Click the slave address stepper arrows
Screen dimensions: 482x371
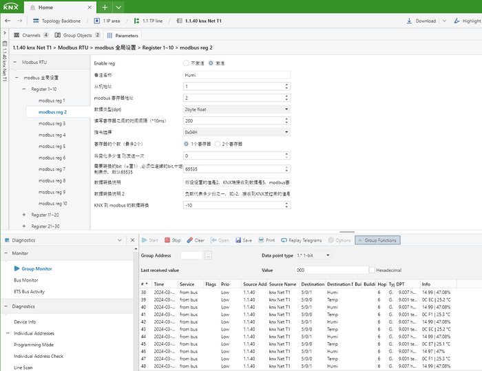coord(286,86)
